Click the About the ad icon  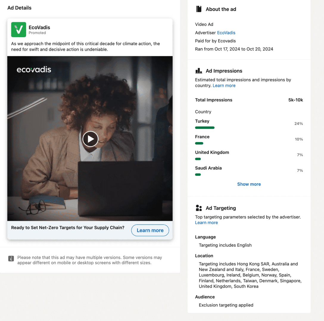199,9
